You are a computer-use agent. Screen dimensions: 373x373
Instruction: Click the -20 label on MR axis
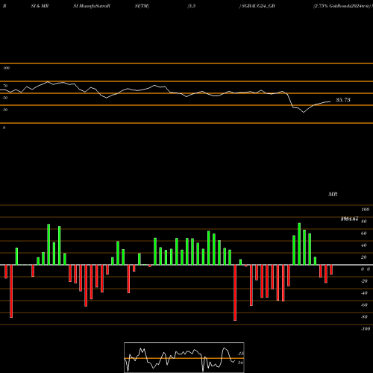coord(364,281)
